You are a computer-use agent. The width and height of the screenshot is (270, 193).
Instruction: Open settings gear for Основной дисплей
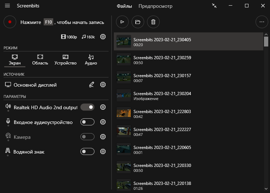(x=103, y=85)
